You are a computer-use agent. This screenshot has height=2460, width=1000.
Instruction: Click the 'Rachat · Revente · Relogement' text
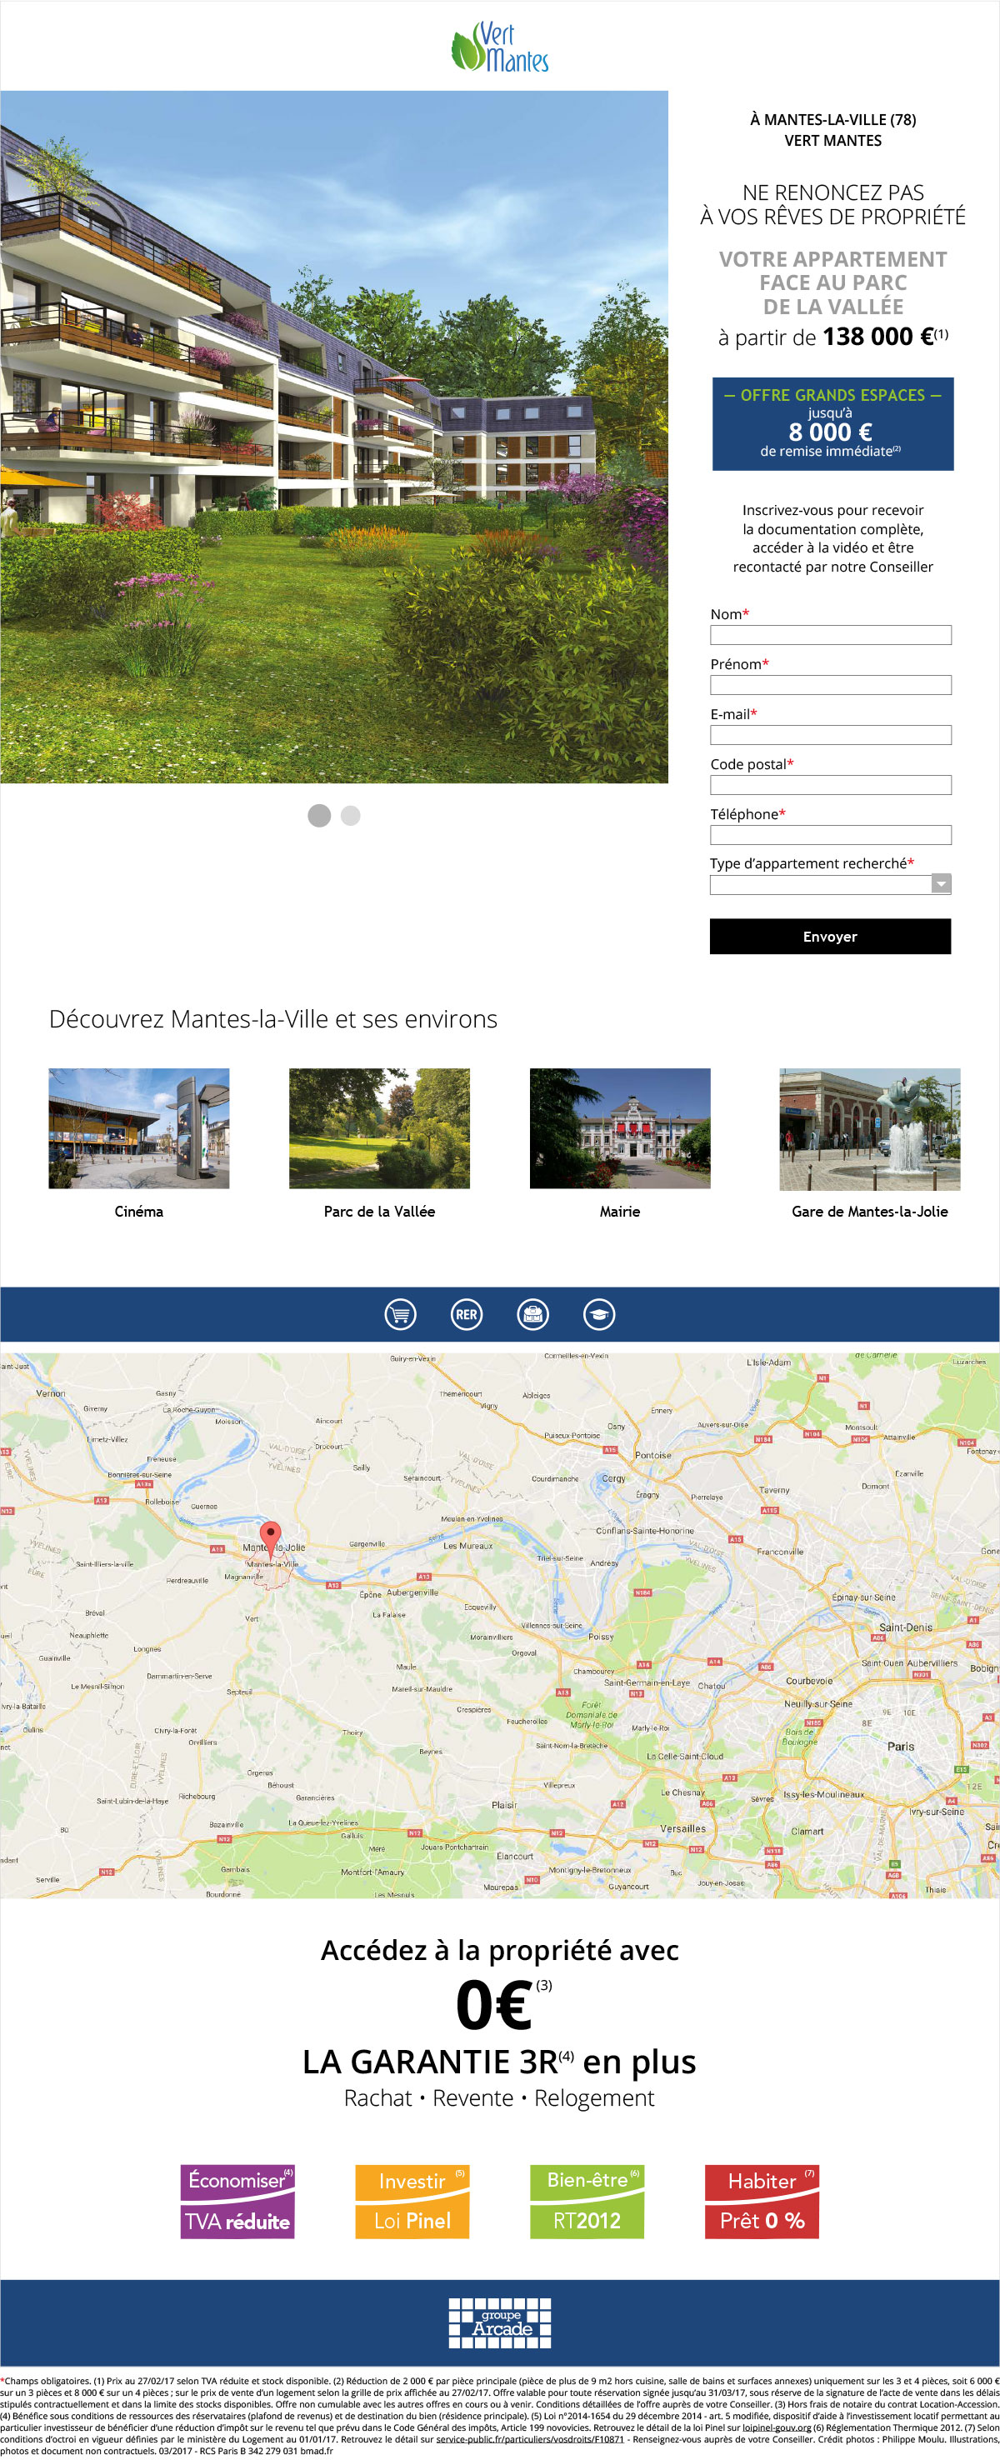click(x=499, y=2097)
